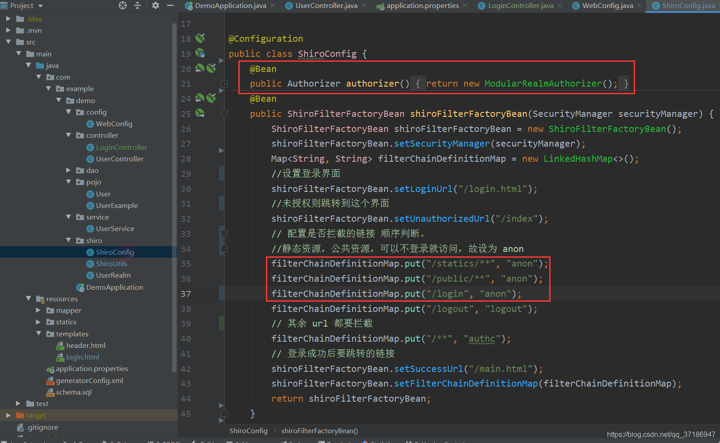Expand the target folder

pyautogui.click(x=8, y=415)
